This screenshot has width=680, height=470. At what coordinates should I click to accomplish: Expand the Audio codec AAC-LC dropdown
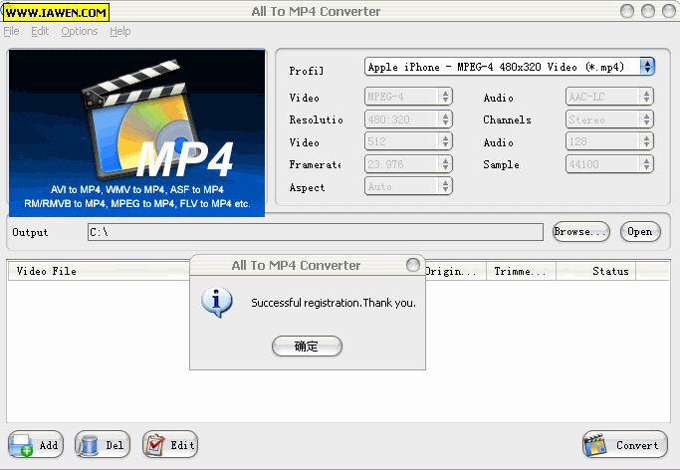pos(647,97)
